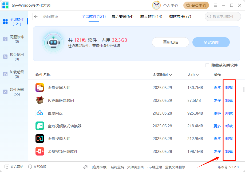Image resolution: width=245 pixels, height=172 pixels.
Task: Switch to 较大软件(14) tab
Action: click(x=151, y=16)
